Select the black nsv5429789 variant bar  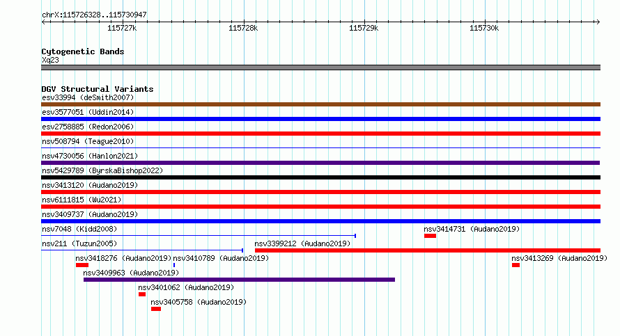tap(320, 177)
